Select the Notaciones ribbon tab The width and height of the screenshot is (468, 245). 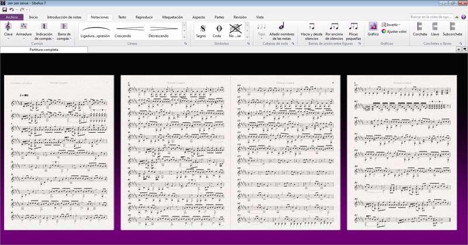click(x=99, y=18)
